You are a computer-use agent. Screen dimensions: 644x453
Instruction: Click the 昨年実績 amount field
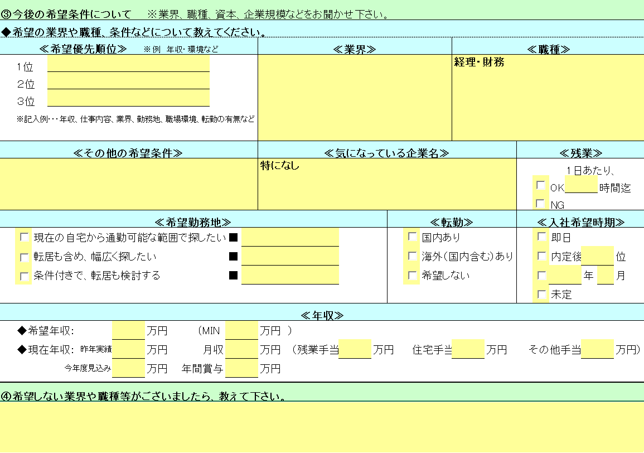129,349
